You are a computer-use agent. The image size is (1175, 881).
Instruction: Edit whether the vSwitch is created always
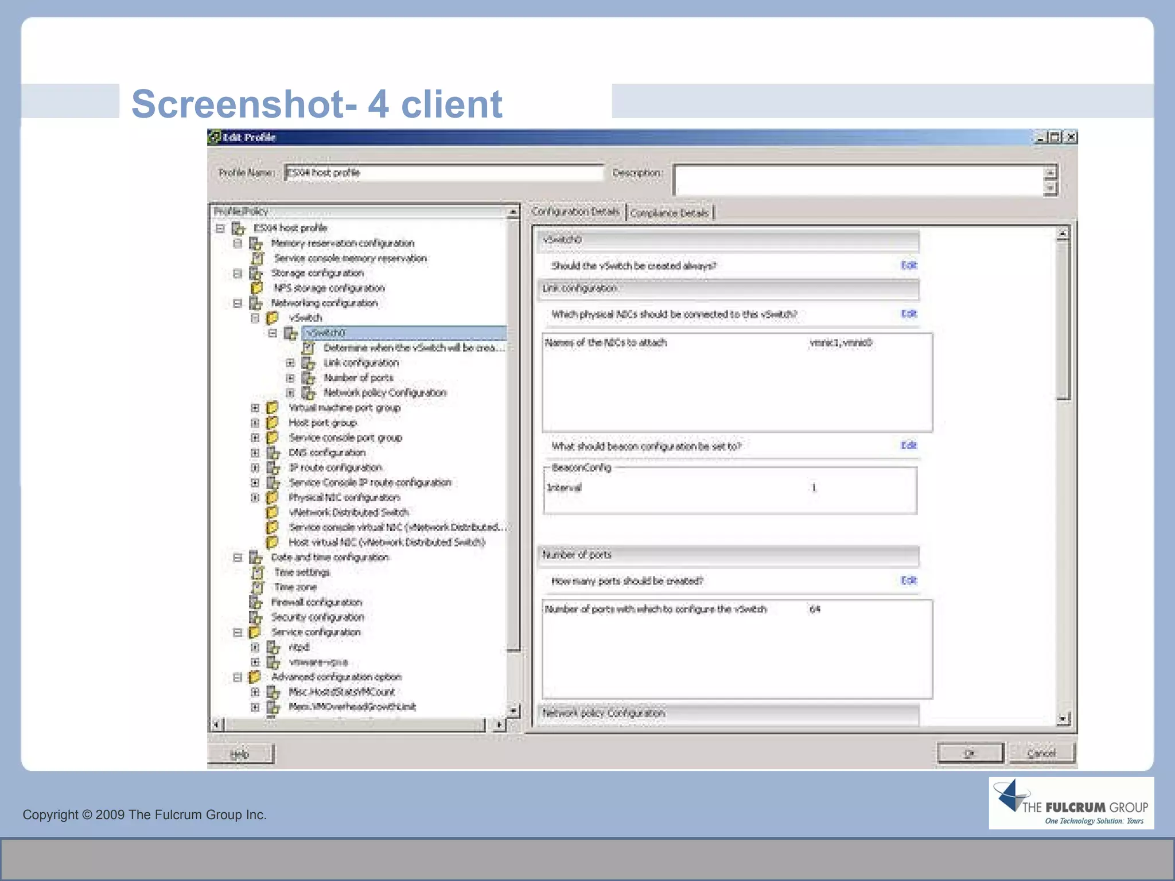(x=909, y=265)
